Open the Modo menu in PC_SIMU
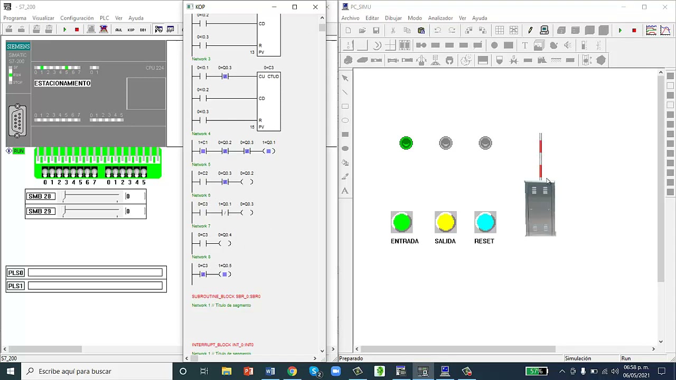The height and width of the screenshot is (380, 676). pos(415,18)
